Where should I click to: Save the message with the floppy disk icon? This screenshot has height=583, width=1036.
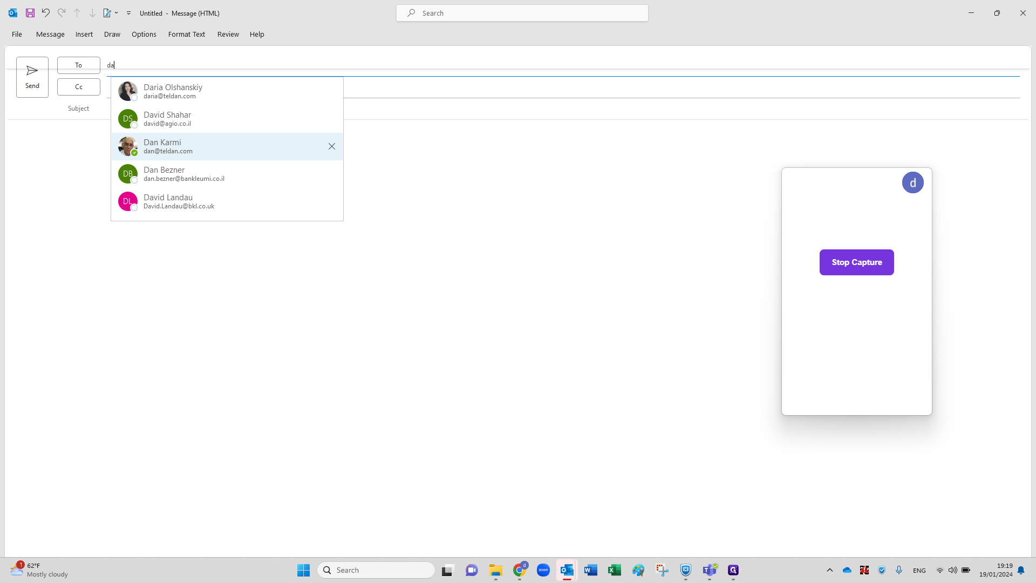(30, 13)
